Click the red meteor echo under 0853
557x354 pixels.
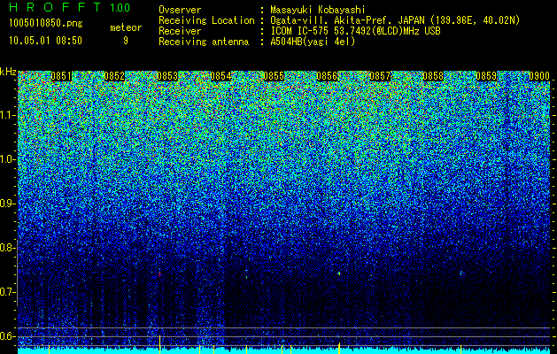point(160,273)
